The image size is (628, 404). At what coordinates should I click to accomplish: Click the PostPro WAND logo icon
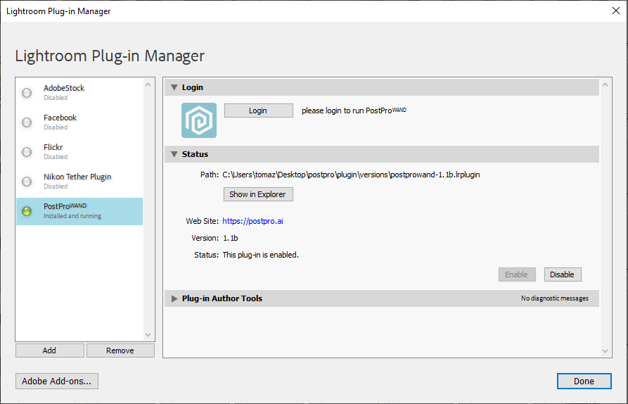[199, 120]
